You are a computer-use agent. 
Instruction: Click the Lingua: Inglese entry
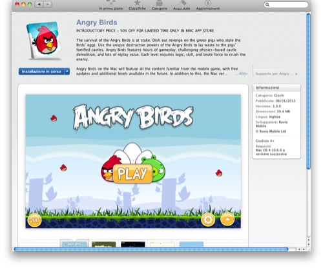(268, 117)
